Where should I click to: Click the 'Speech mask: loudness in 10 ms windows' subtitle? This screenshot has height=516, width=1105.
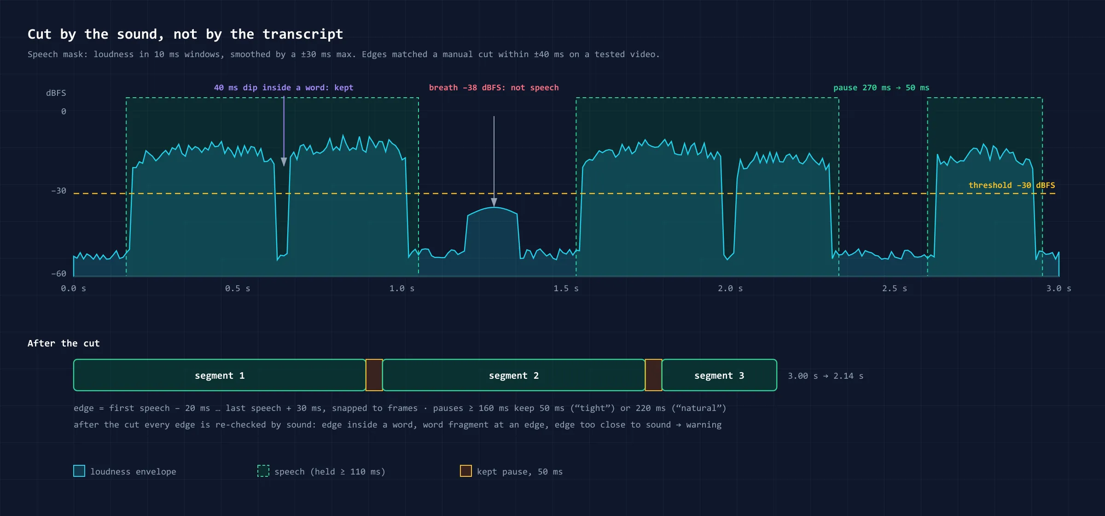tap(343, 54)
